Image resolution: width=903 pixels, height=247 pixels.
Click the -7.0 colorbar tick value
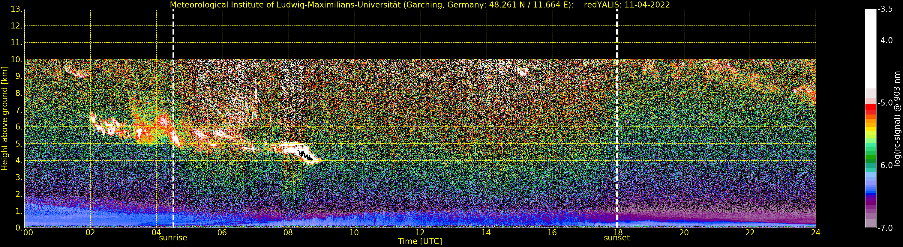pyautogui.click(x=885, y=228)
